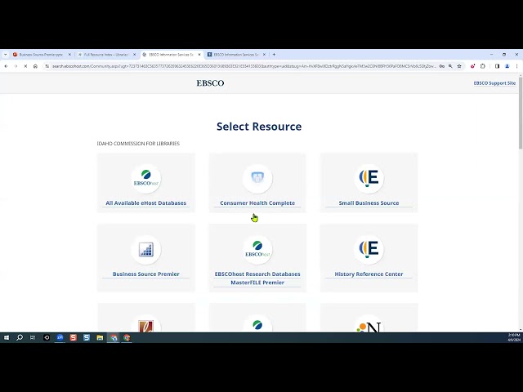This screenshot has height=392, width=523.
Task: Go forward to the next page
Action: click(x=16, y=66)
